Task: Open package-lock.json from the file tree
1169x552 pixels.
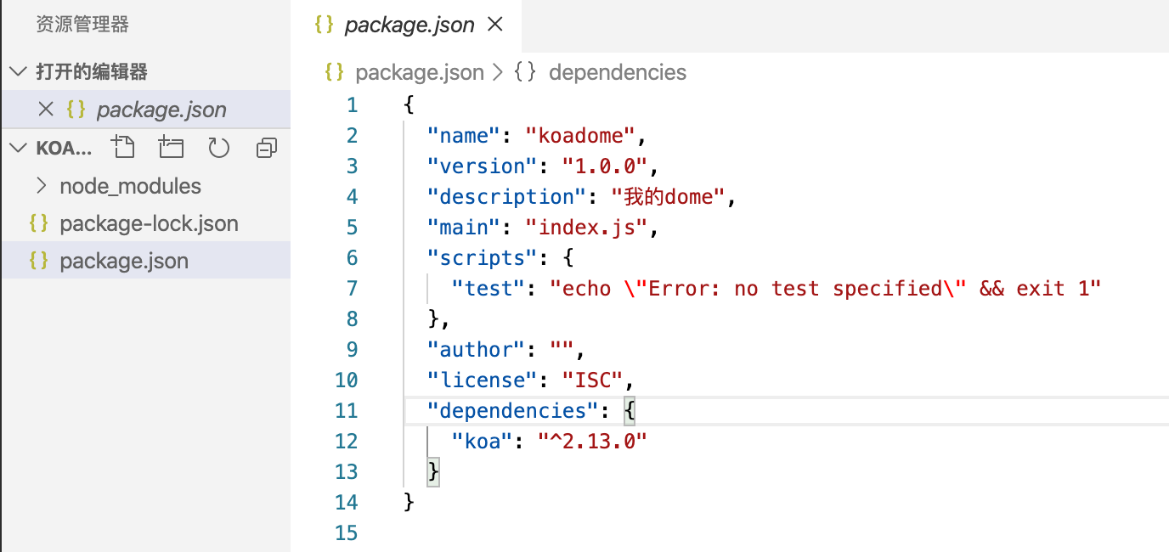Action: pyautogui.click(x=145, y=223)
